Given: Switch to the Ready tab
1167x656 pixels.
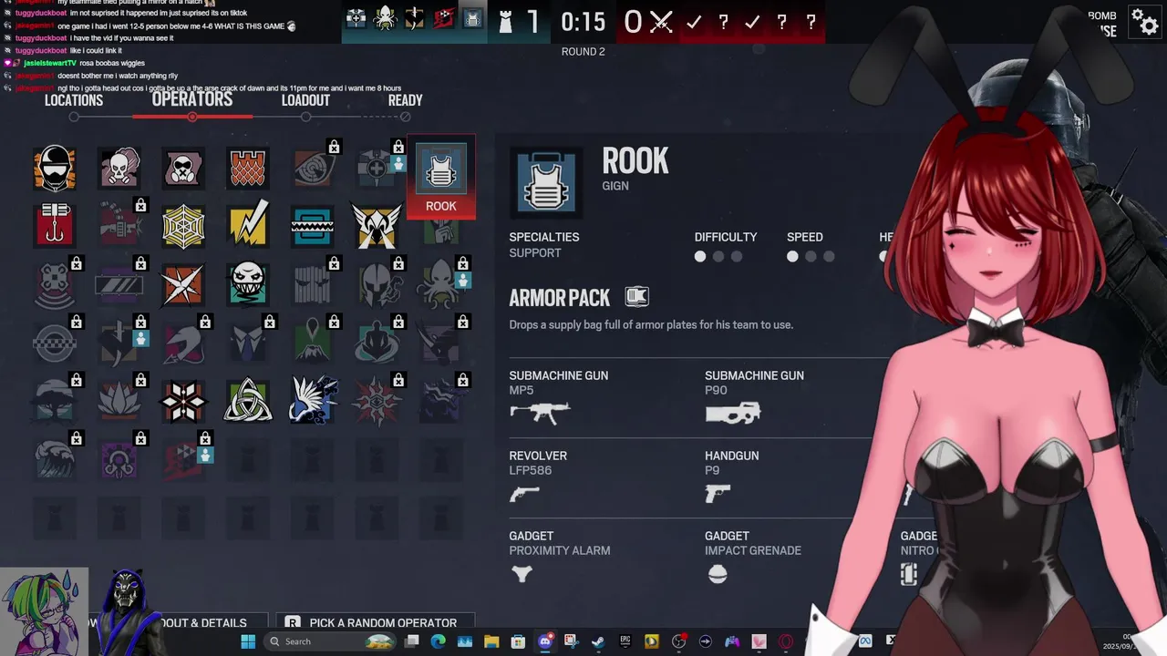Looking at the screenshot, I should [x=405, y=100].
